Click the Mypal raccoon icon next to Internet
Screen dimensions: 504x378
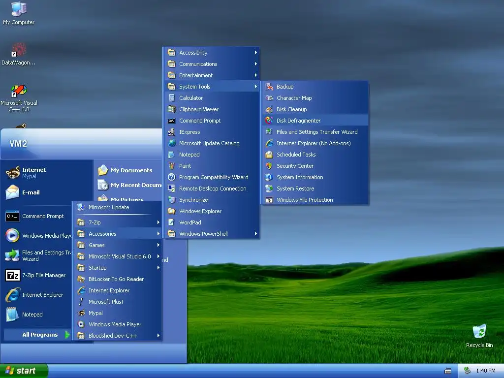click(12, 173)
